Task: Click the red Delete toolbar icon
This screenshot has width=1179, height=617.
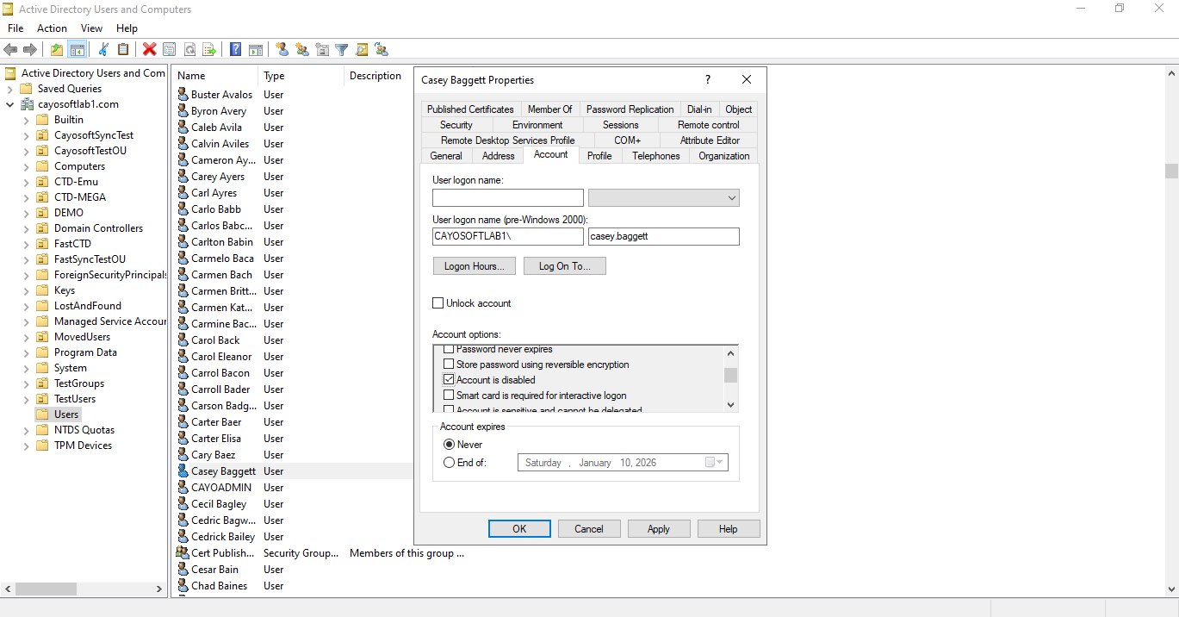Action: click(149, 50)
